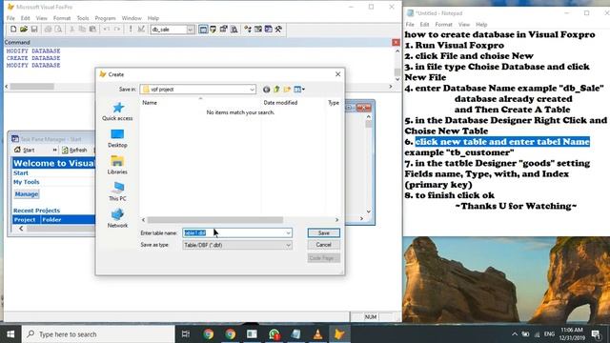Click the Refresh button in Task Pane Manager

pos(74,151)
